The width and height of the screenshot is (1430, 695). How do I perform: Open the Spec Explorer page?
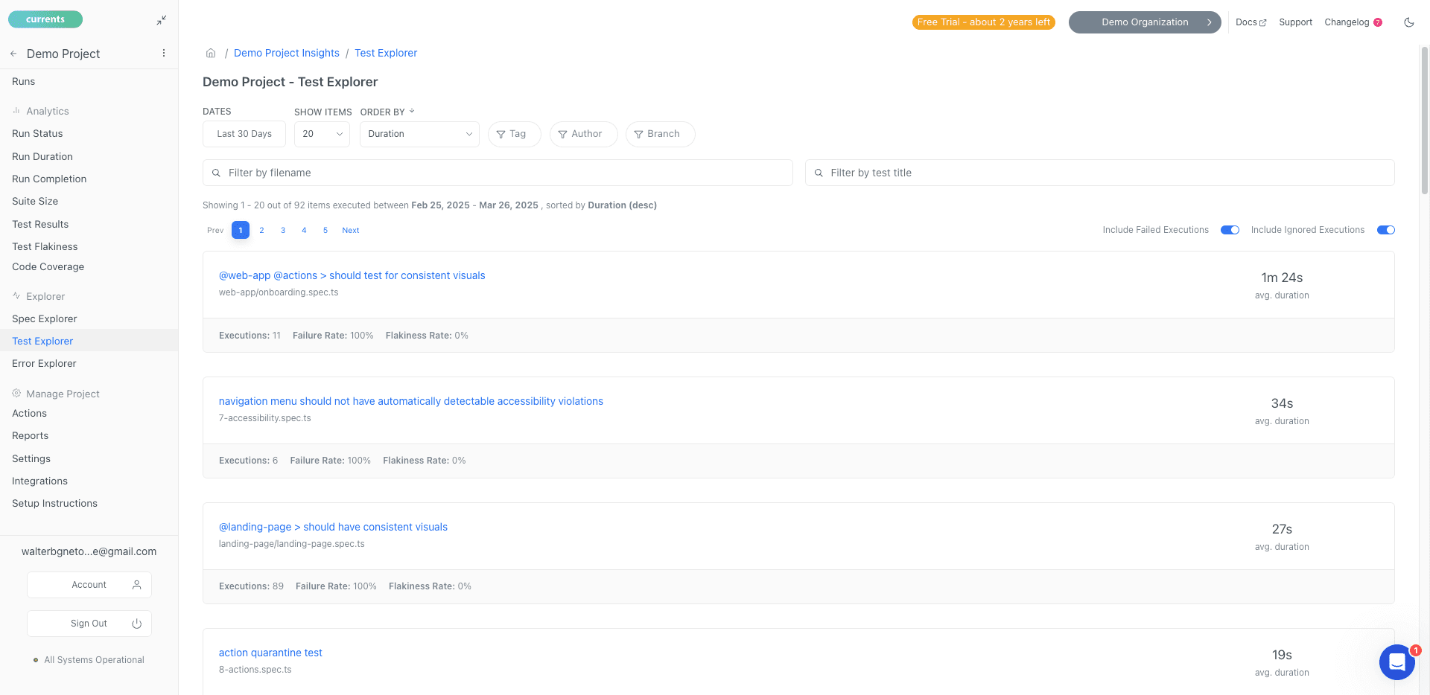(x=45, y=318)
